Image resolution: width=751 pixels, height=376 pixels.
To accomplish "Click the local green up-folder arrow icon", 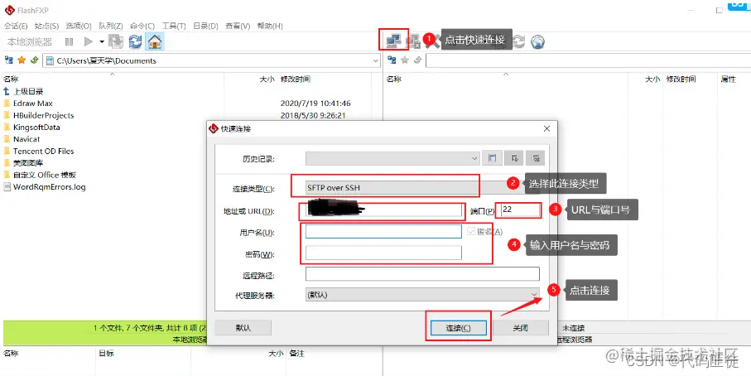I will click(34, 60).
